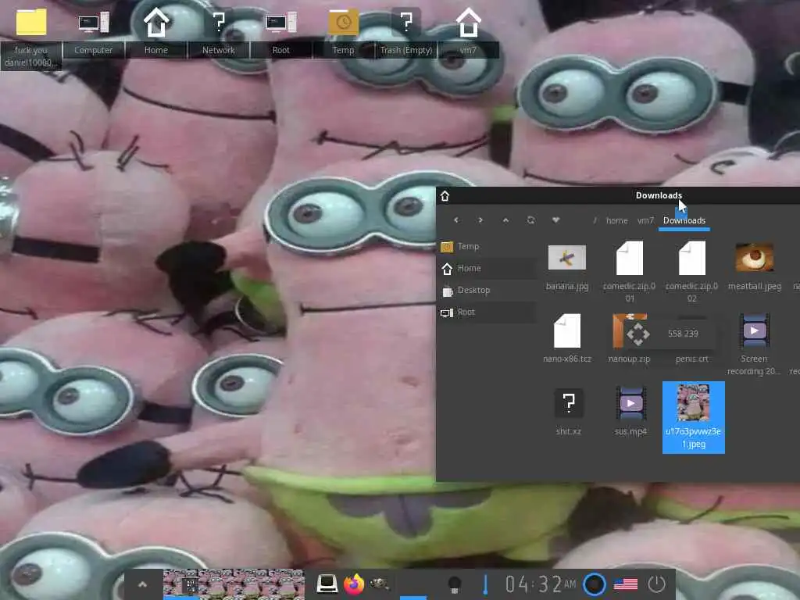Select the Screen recording video file
Viewport: 800px width, 600px height.
pyautogui.click(x=754, y=345)
